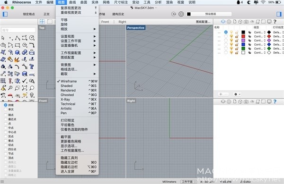This screenshot has width=284, height=184.
Task: Toggle right sidebar panel icon
Action: click(x=279, y=14)
